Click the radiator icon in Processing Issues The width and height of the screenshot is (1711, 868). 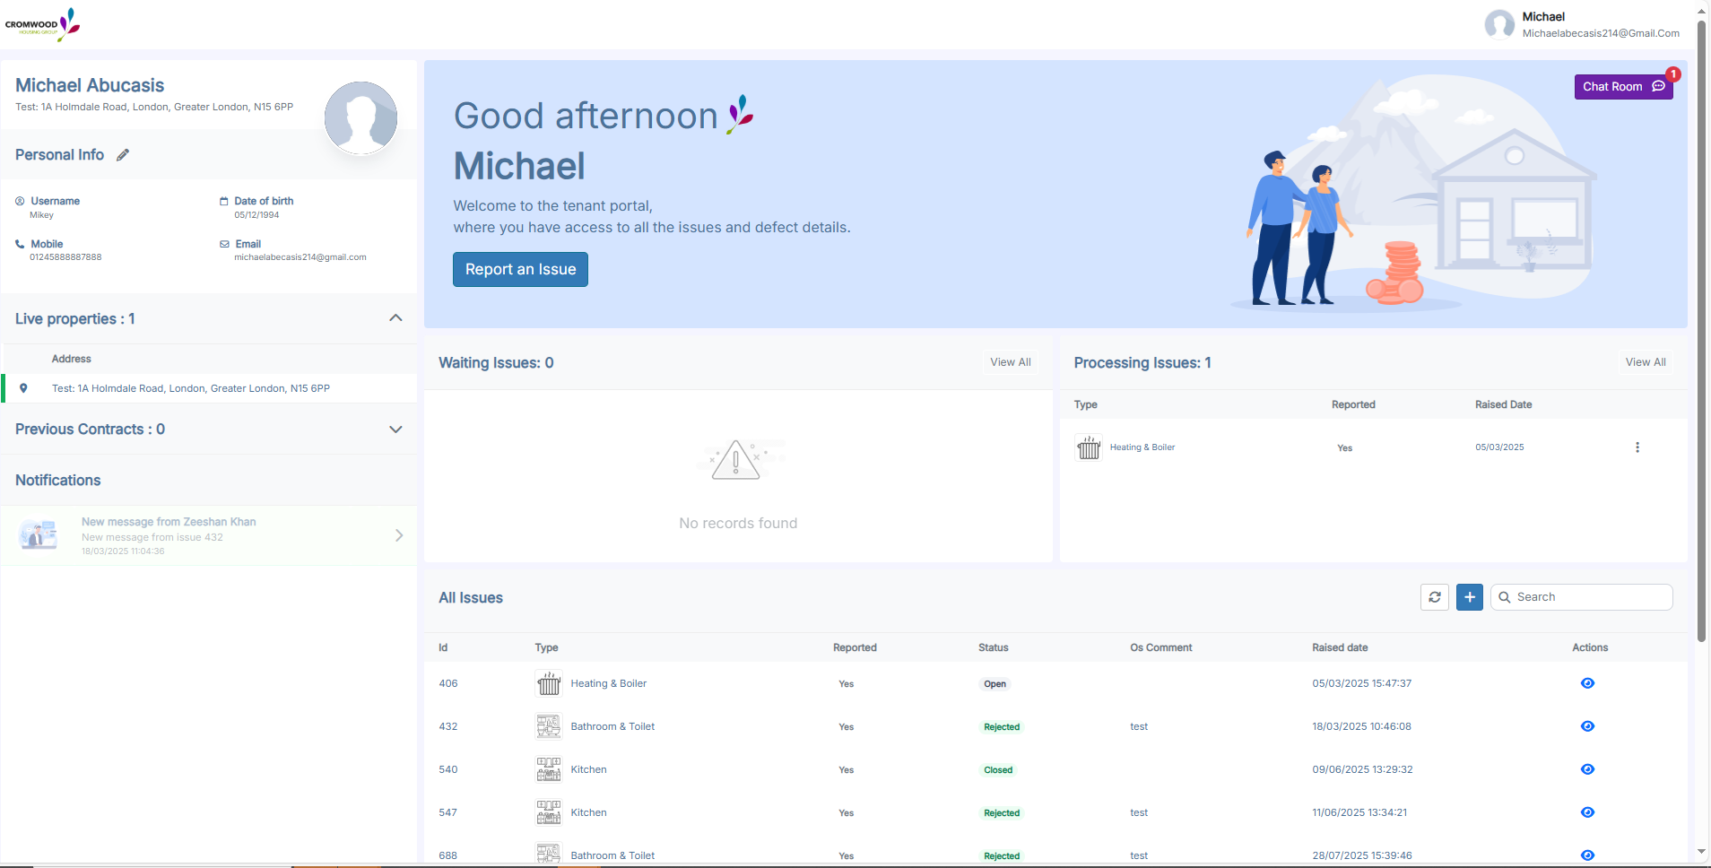click(1089, 447)
